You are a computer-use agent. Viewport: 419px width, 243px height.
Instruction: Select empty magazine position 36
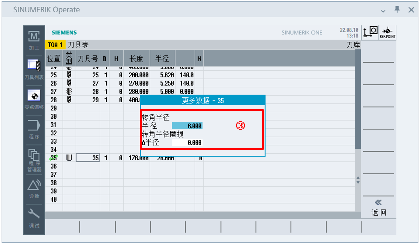click(53, 166)
